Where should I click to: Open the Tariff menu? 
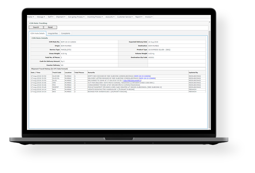pyautogui.click(x=51, y=17)
